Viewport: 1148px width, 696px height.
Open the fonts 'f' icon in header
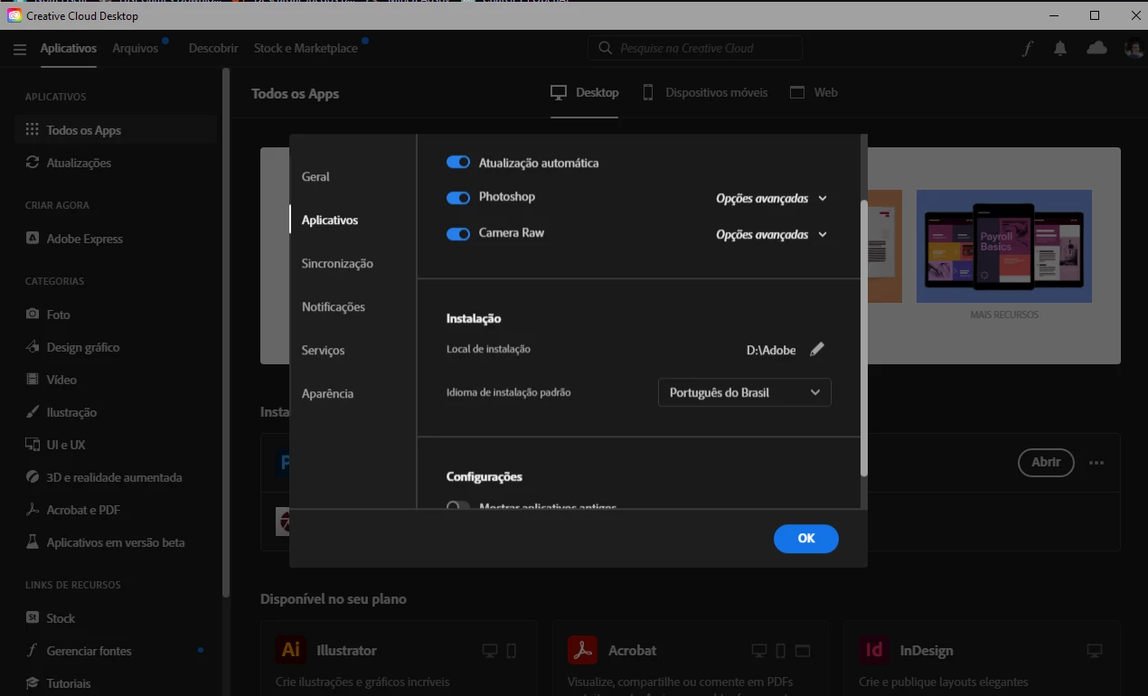click(x=1027, y=49)
